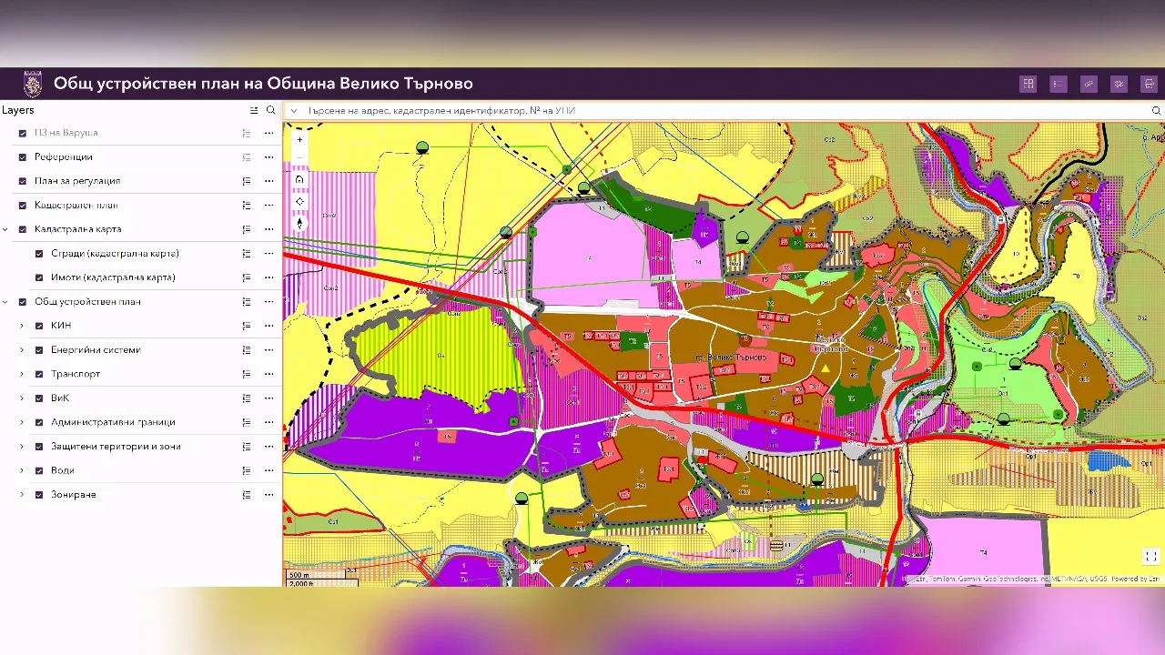Expand the Енергийни системи group
Screen dimensions: 1165x655
pos(22,350)
